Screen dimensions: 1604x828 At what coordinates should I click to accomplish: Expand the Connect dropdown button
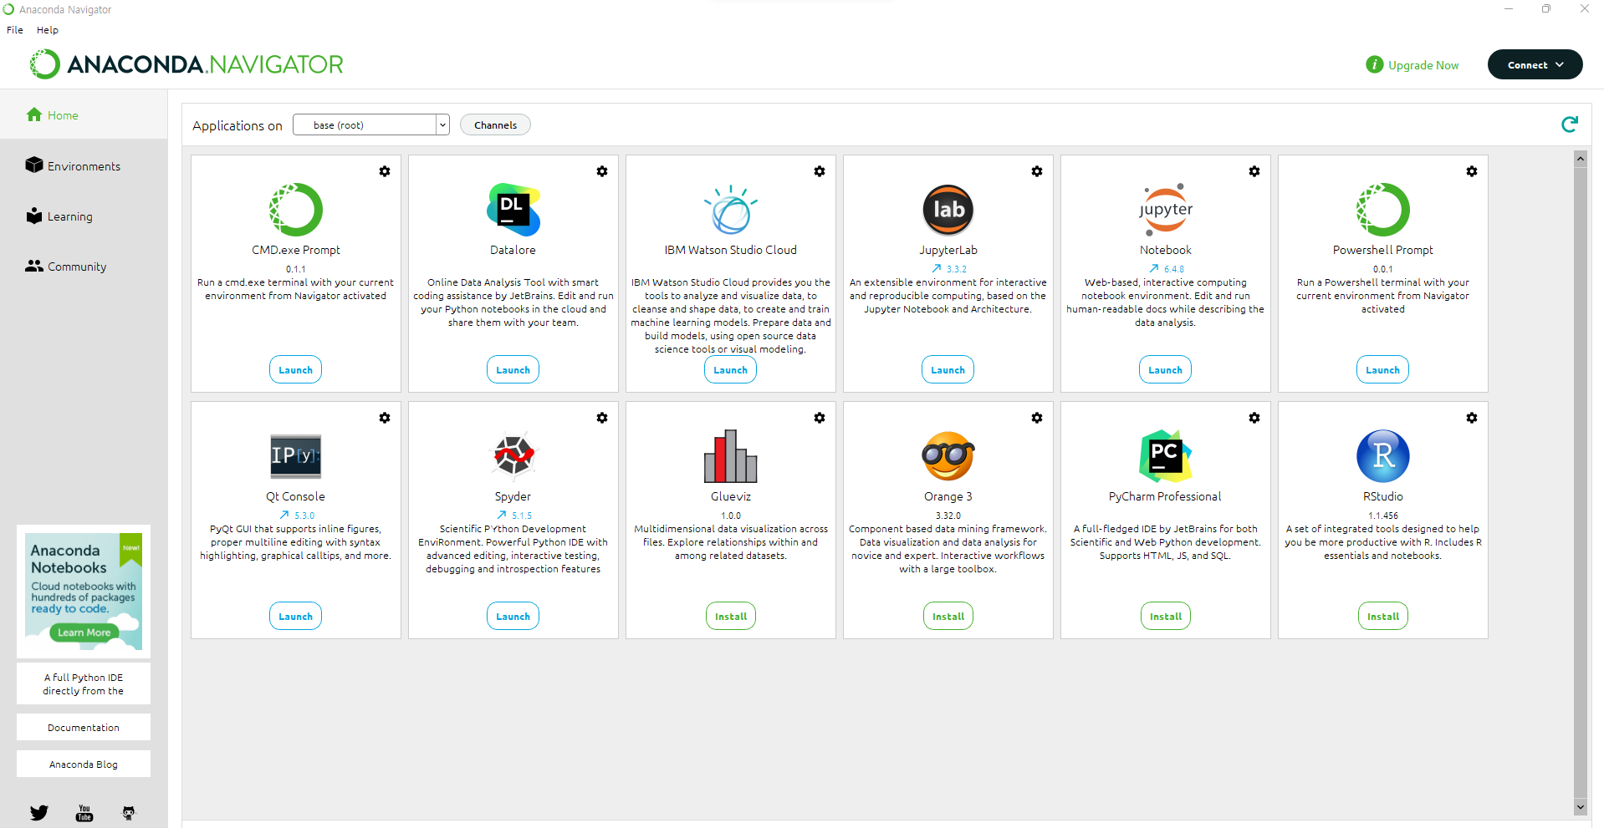pos(1535,64)
